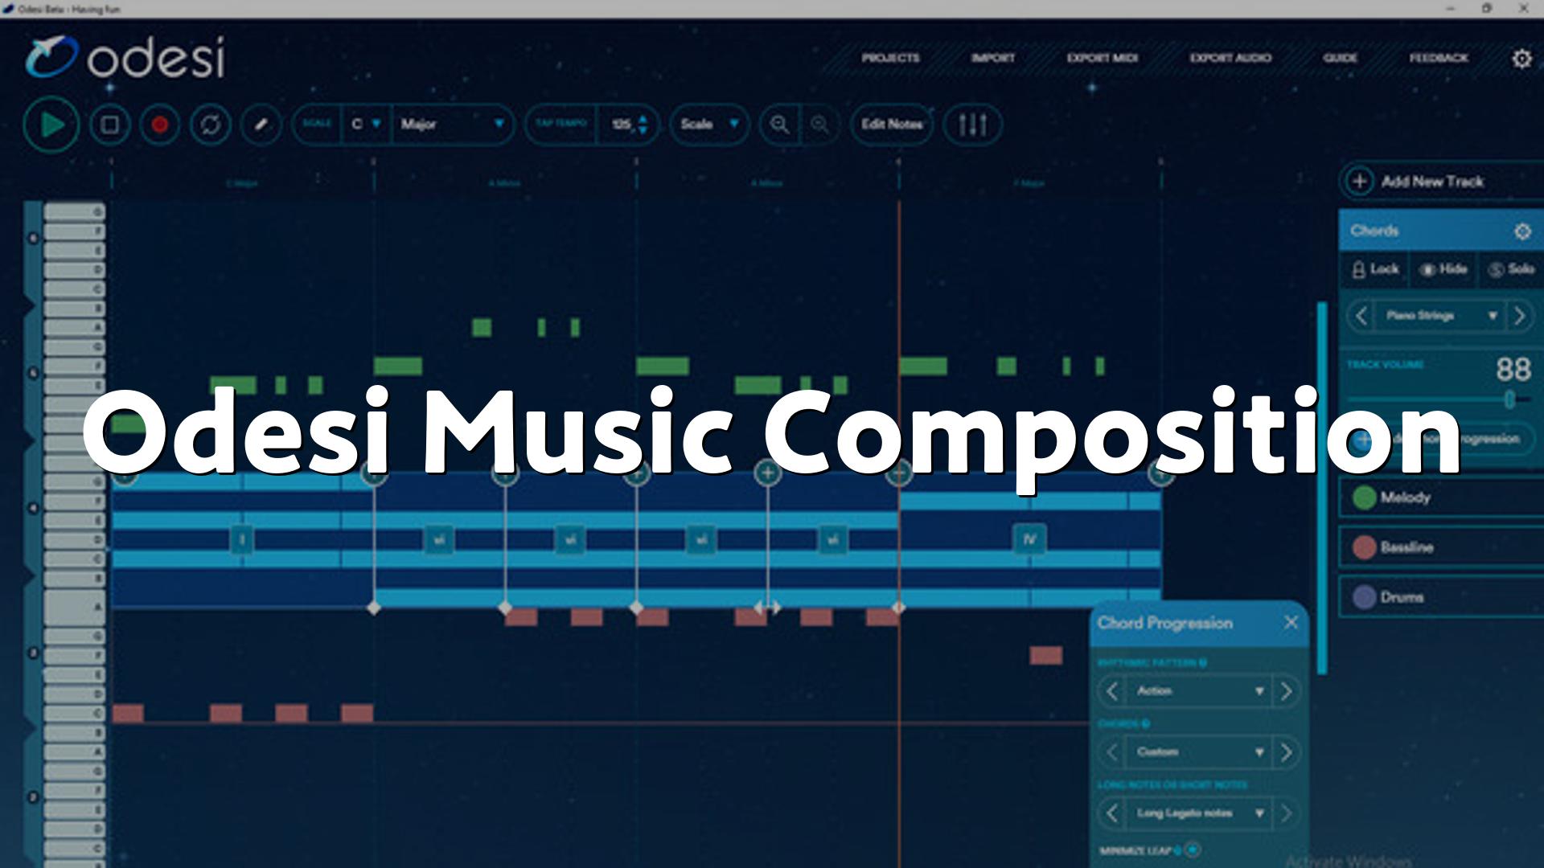Toggle Solo on the Chords track
Image resolution: width=1544 pixels, height=868 pixels.
coord(1512,269)
